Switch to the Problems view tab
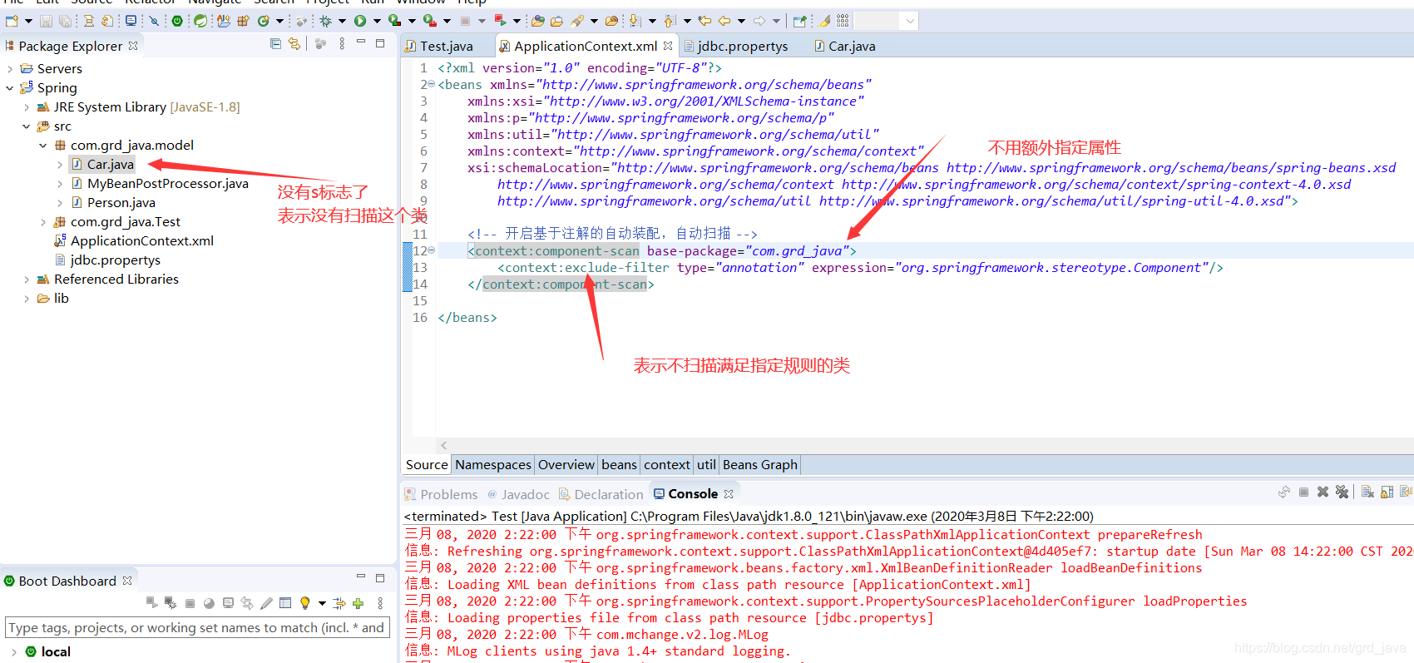This screenshot has width=1414, height=663. (x=441, y=494)
